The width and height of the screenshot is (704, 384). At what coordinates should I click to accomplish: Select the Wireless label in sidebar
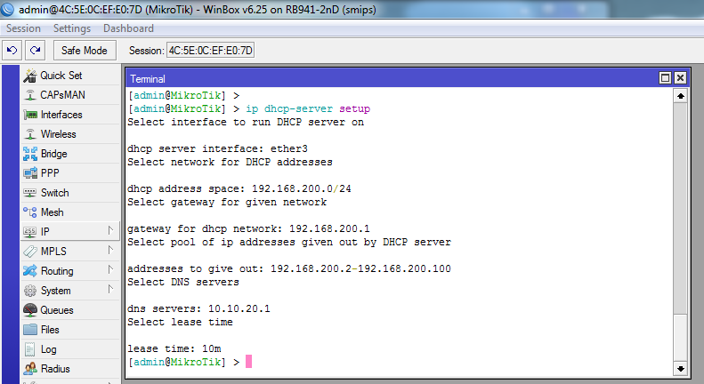[x=59, y=134]
